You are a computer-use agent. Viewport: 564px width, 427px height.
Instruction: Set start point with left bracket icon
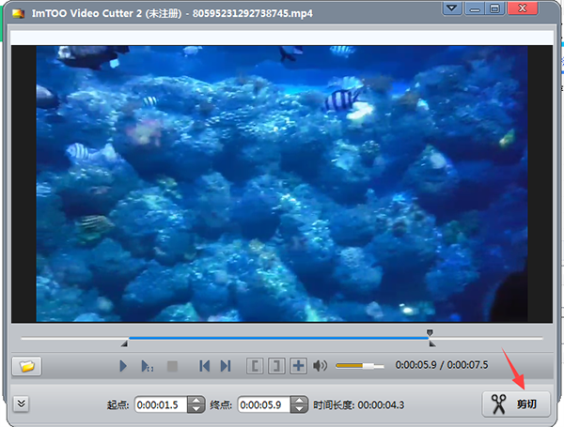[x=254, y=366]
